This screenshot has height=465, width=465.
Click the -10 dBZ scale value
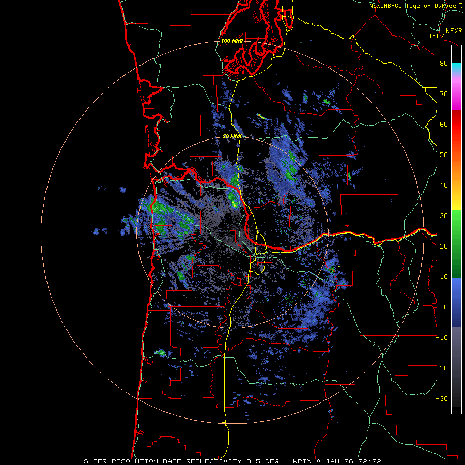tap(442, 338)
